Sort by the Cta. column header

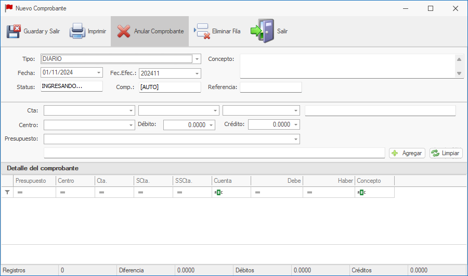114,181
